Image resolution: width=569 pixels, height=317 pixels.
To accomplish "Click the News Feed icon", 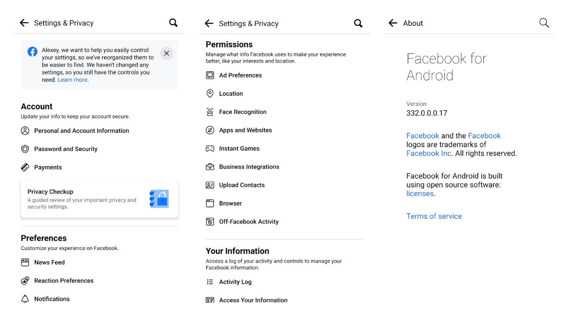I will 25,262.
